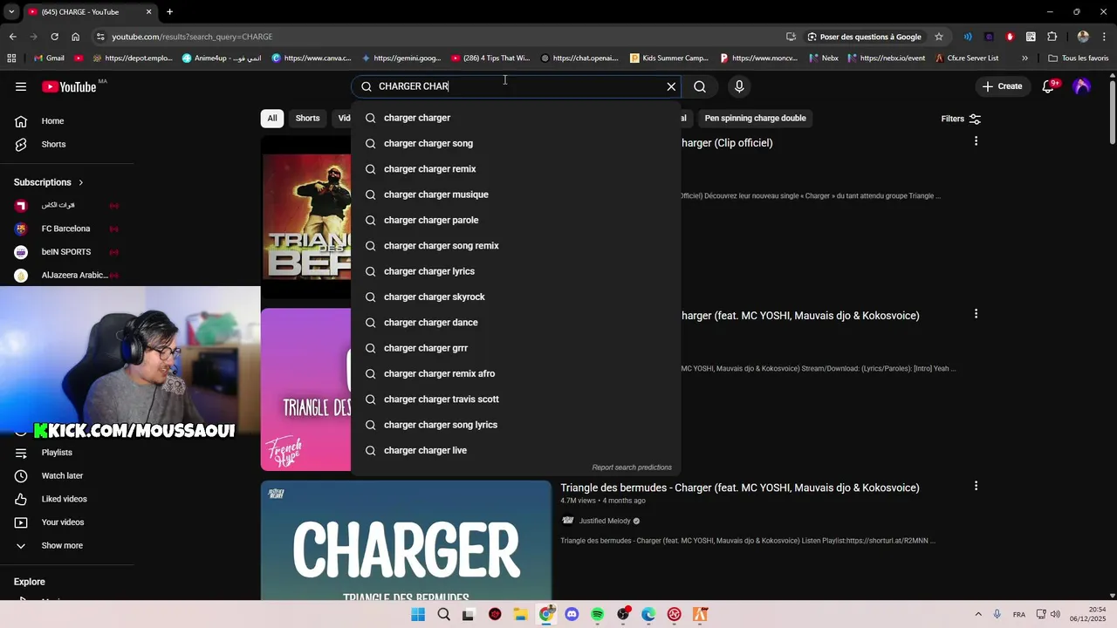Reload the page with the refresh button
Viewport: 1117px width, 628px height.
coord(54,37)
